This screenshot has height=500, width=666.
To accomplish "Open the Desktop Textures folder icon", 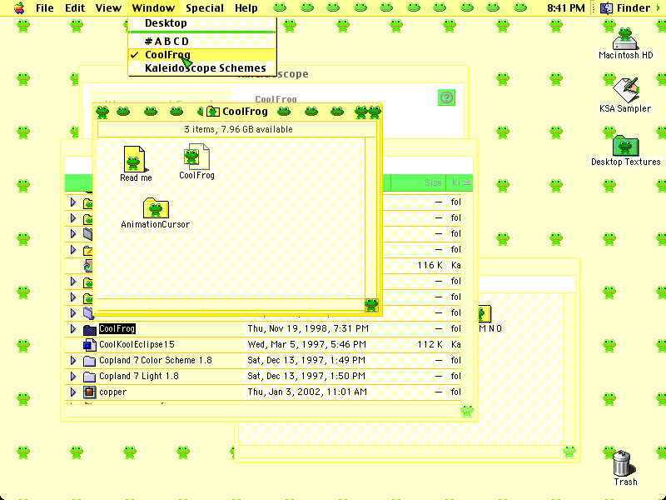I will 626,145.
